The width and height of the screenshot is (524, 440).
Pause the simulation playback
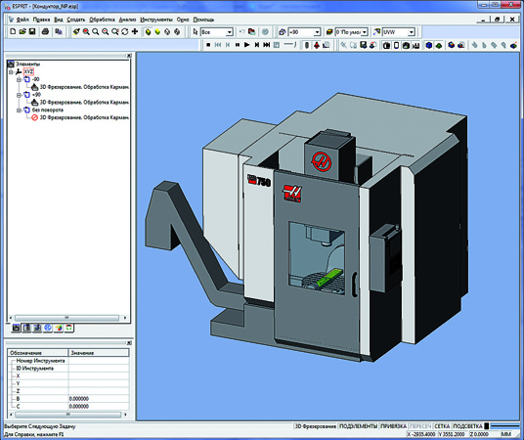coord(238,44)
